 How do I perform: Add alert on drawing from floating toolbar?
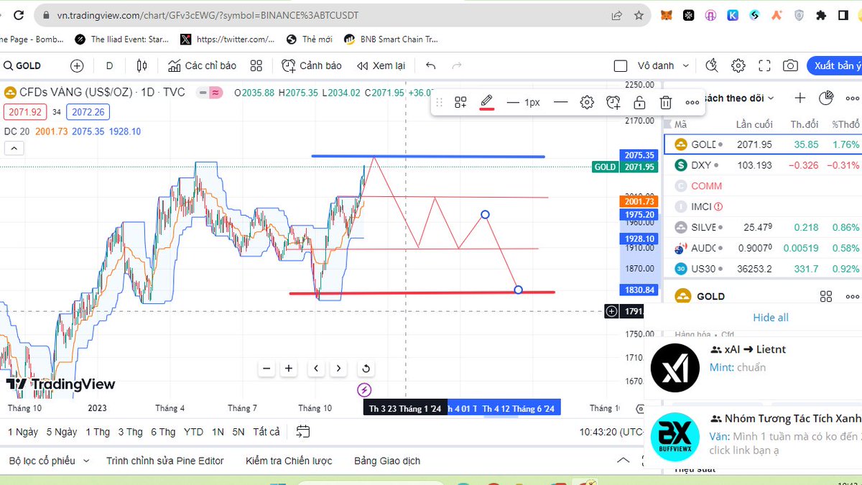coord(613,103)
